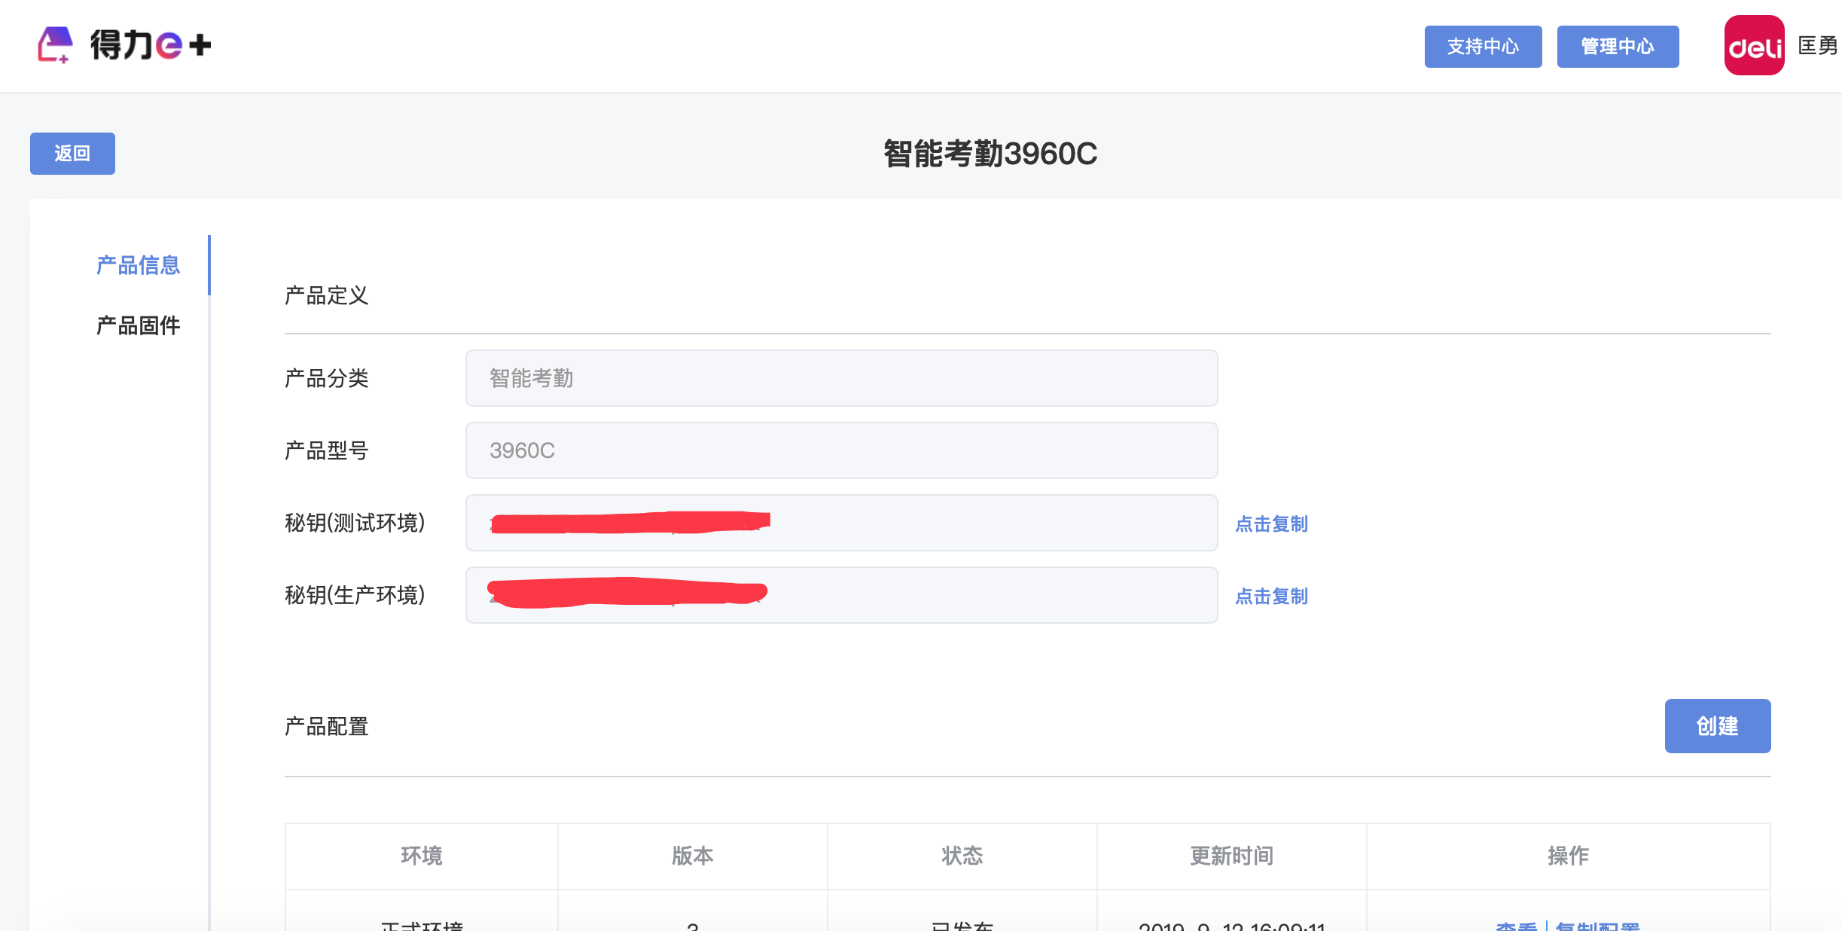This screenshot has height=931, width=1842.
Task: Click the 秘钥(生产环境) label
Action: pyautogui.click(x=355, y=595)
